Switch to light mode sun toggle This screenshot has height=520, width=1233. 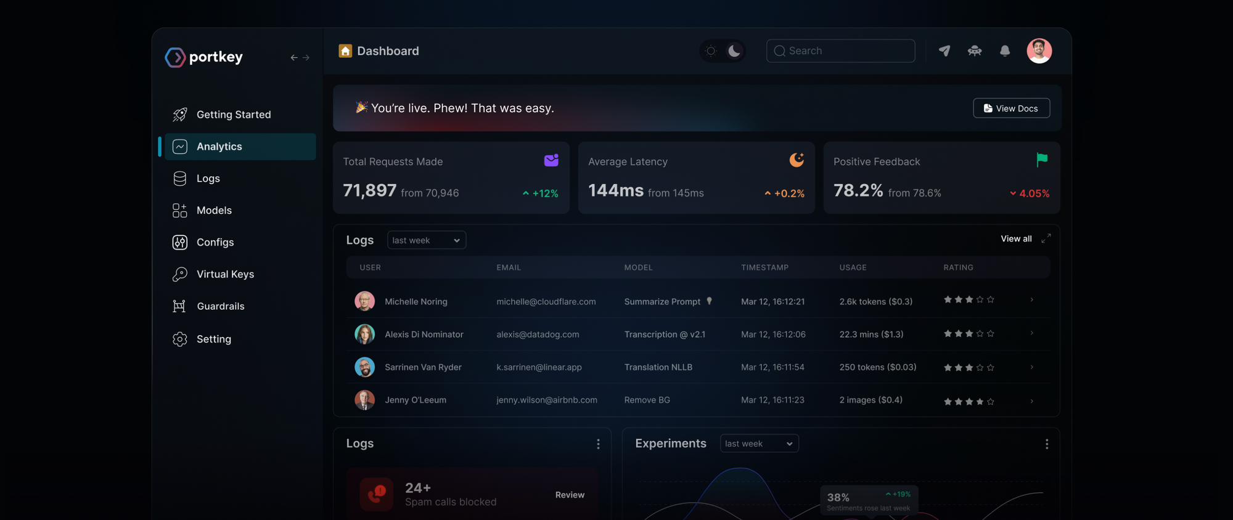pyautogui.click(x=711, y=51)
